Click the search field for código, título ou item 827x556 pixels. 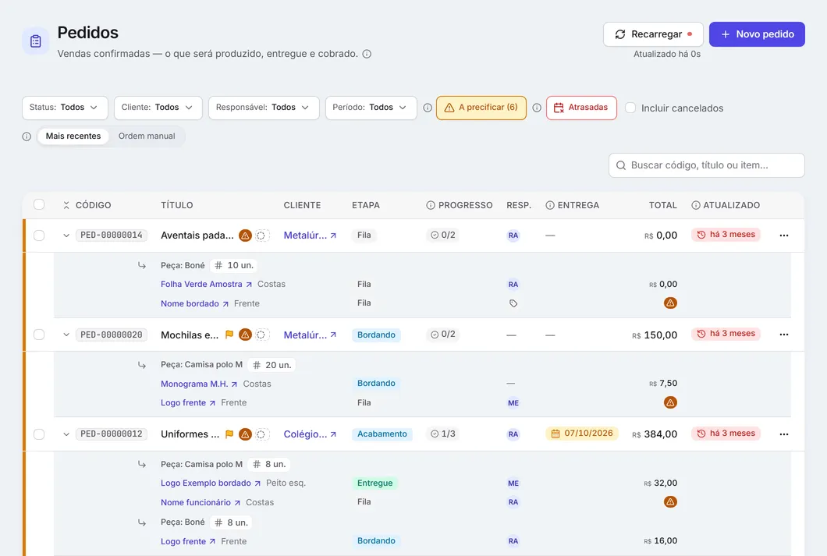click(707, 165)
